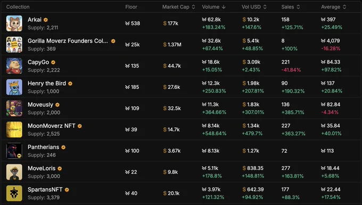Click Volume header descending sort arrow
Image resolution: width=362 pixels, height=205 pixels.
click(x=224, y=7)
